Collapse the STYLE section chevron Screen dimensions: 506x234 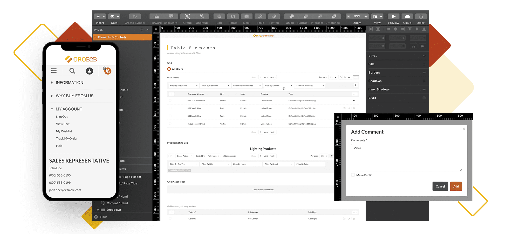(424, 56)
